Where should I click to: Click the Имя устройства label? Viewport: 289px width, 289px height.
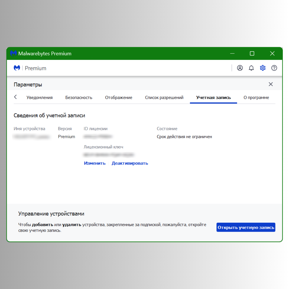click(29, 129)
